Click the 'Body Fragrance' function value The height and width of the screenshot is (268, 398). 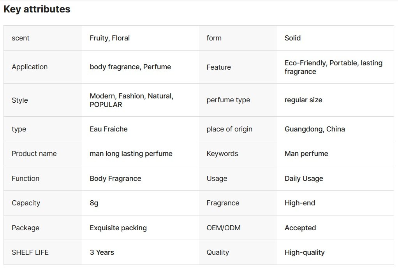(115, 179)
